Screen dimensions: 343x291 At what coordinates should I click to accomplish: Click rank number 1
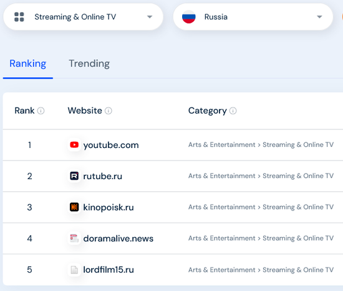click(x=29, y=145)
